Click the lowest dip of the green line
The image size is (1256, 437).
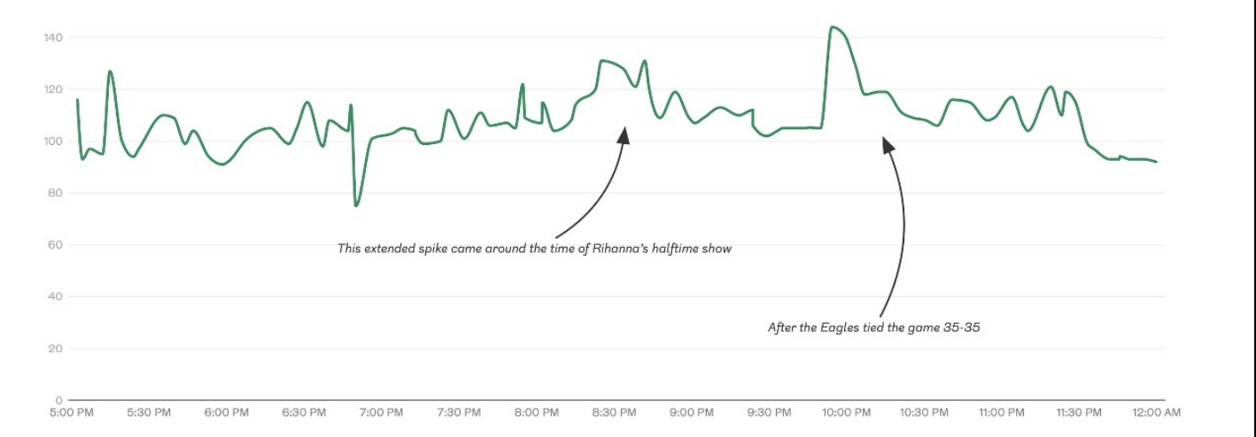(356, 205)
